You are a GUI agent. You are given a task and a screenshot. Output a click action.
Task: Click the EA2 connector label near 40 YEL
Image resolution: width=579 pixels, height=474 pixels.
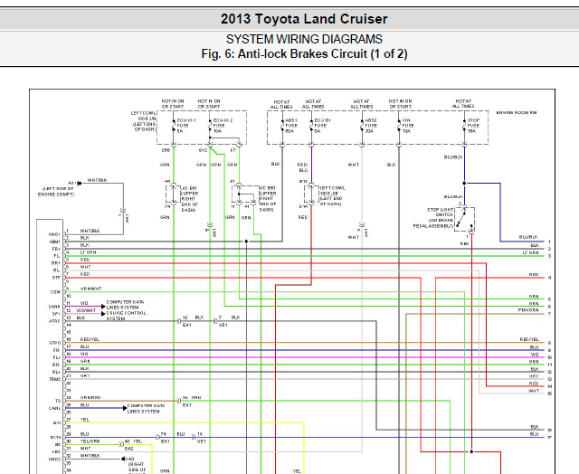[x=128, y=449]
